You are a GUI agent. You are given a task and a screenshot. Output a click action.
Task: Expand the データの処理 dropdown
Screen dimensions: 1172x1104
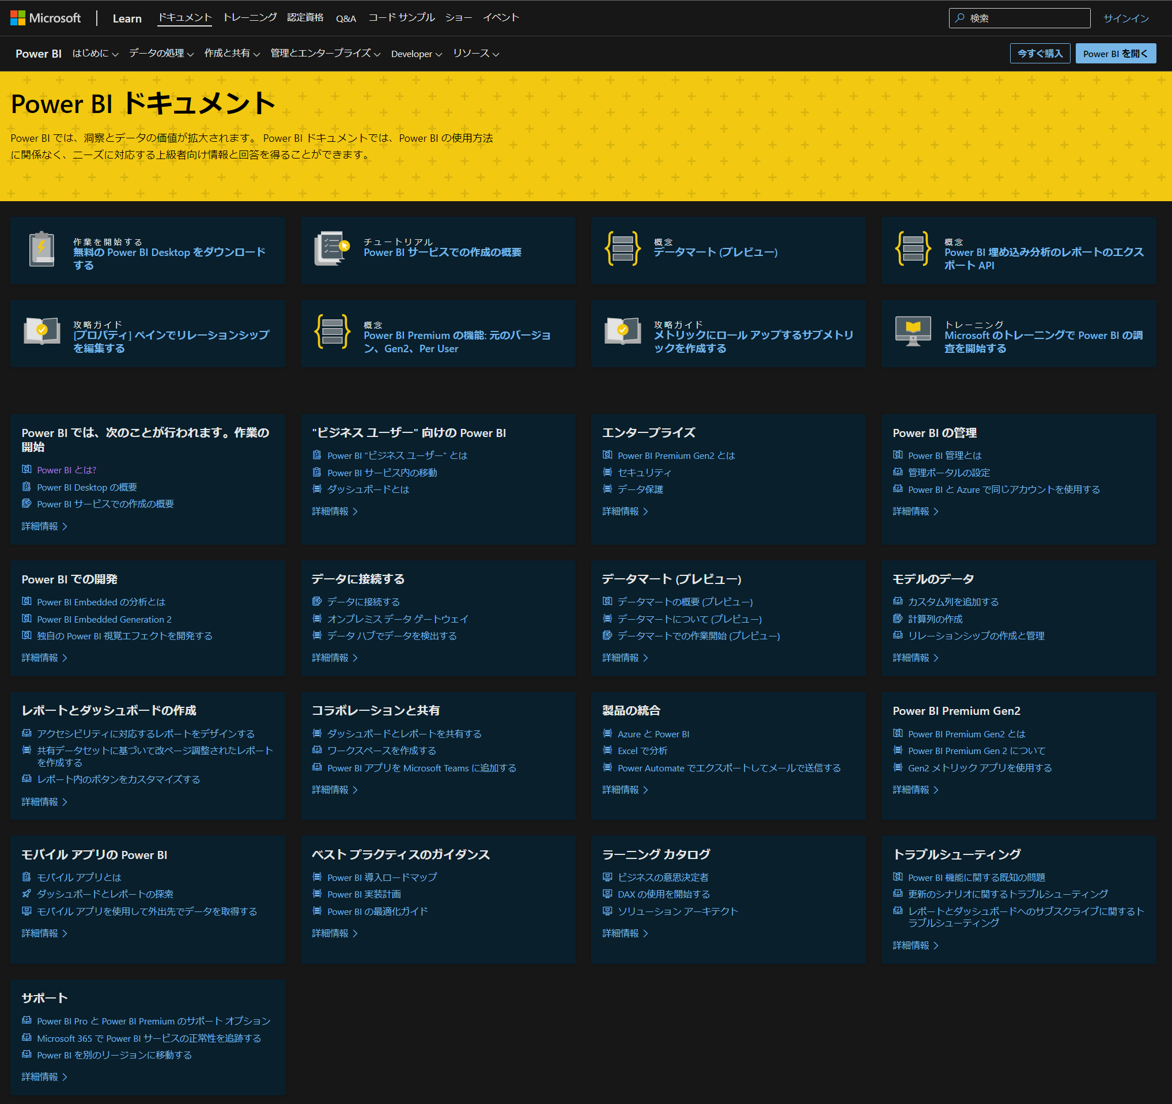pos(161,54)
